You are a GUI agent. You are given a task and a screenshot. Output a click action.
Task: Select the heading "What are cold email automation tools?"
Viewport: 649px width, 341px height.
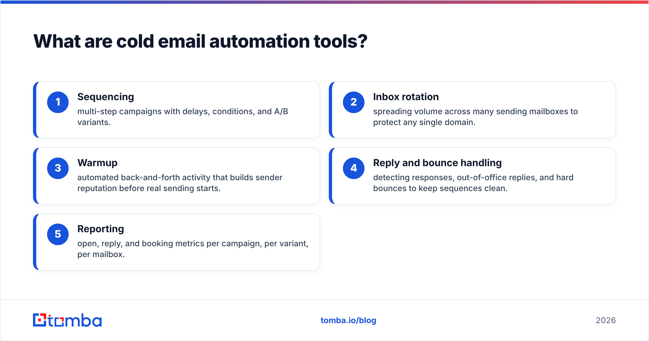pos(200,41)
